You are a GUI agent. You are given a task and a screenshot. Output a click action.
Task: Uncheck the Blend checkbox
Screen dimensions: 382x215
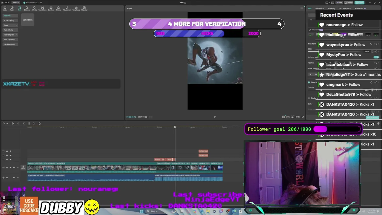point(309,82)
